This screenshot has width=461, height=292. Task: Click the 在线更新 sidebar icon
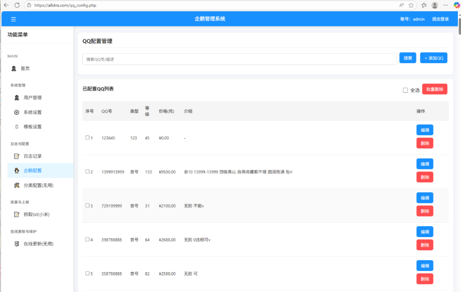(x=17, y=244)
